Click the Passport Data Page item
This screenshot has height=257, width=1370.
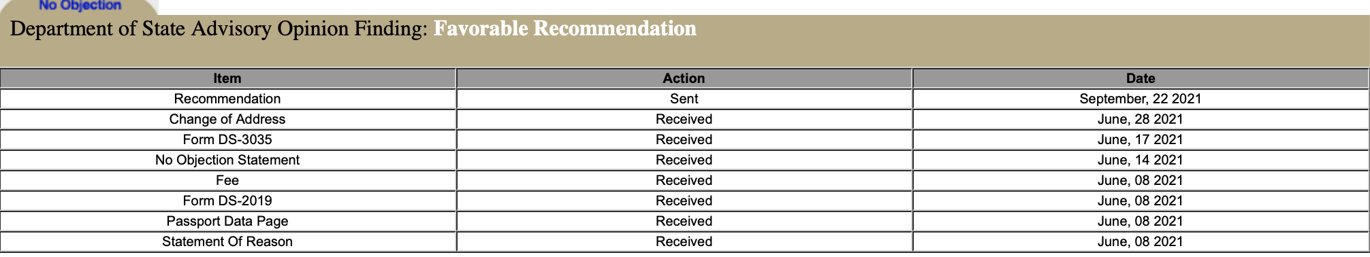227,221
